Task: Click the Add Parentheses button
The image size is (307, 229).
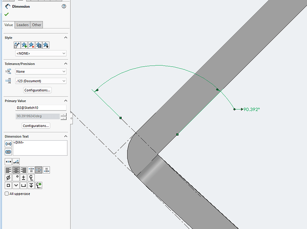Action: pyautogui.click(x=8, y=144)
